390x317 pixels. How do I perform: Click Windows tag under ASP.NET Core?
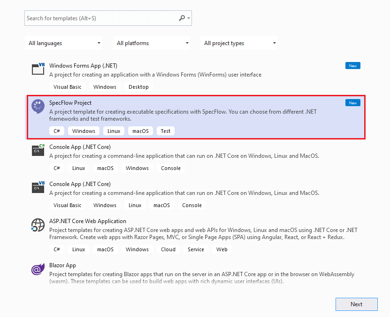pos(137,249)
